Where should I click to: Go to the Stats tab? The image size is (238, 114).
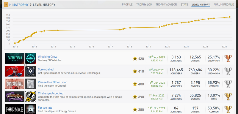pos(184,4)
